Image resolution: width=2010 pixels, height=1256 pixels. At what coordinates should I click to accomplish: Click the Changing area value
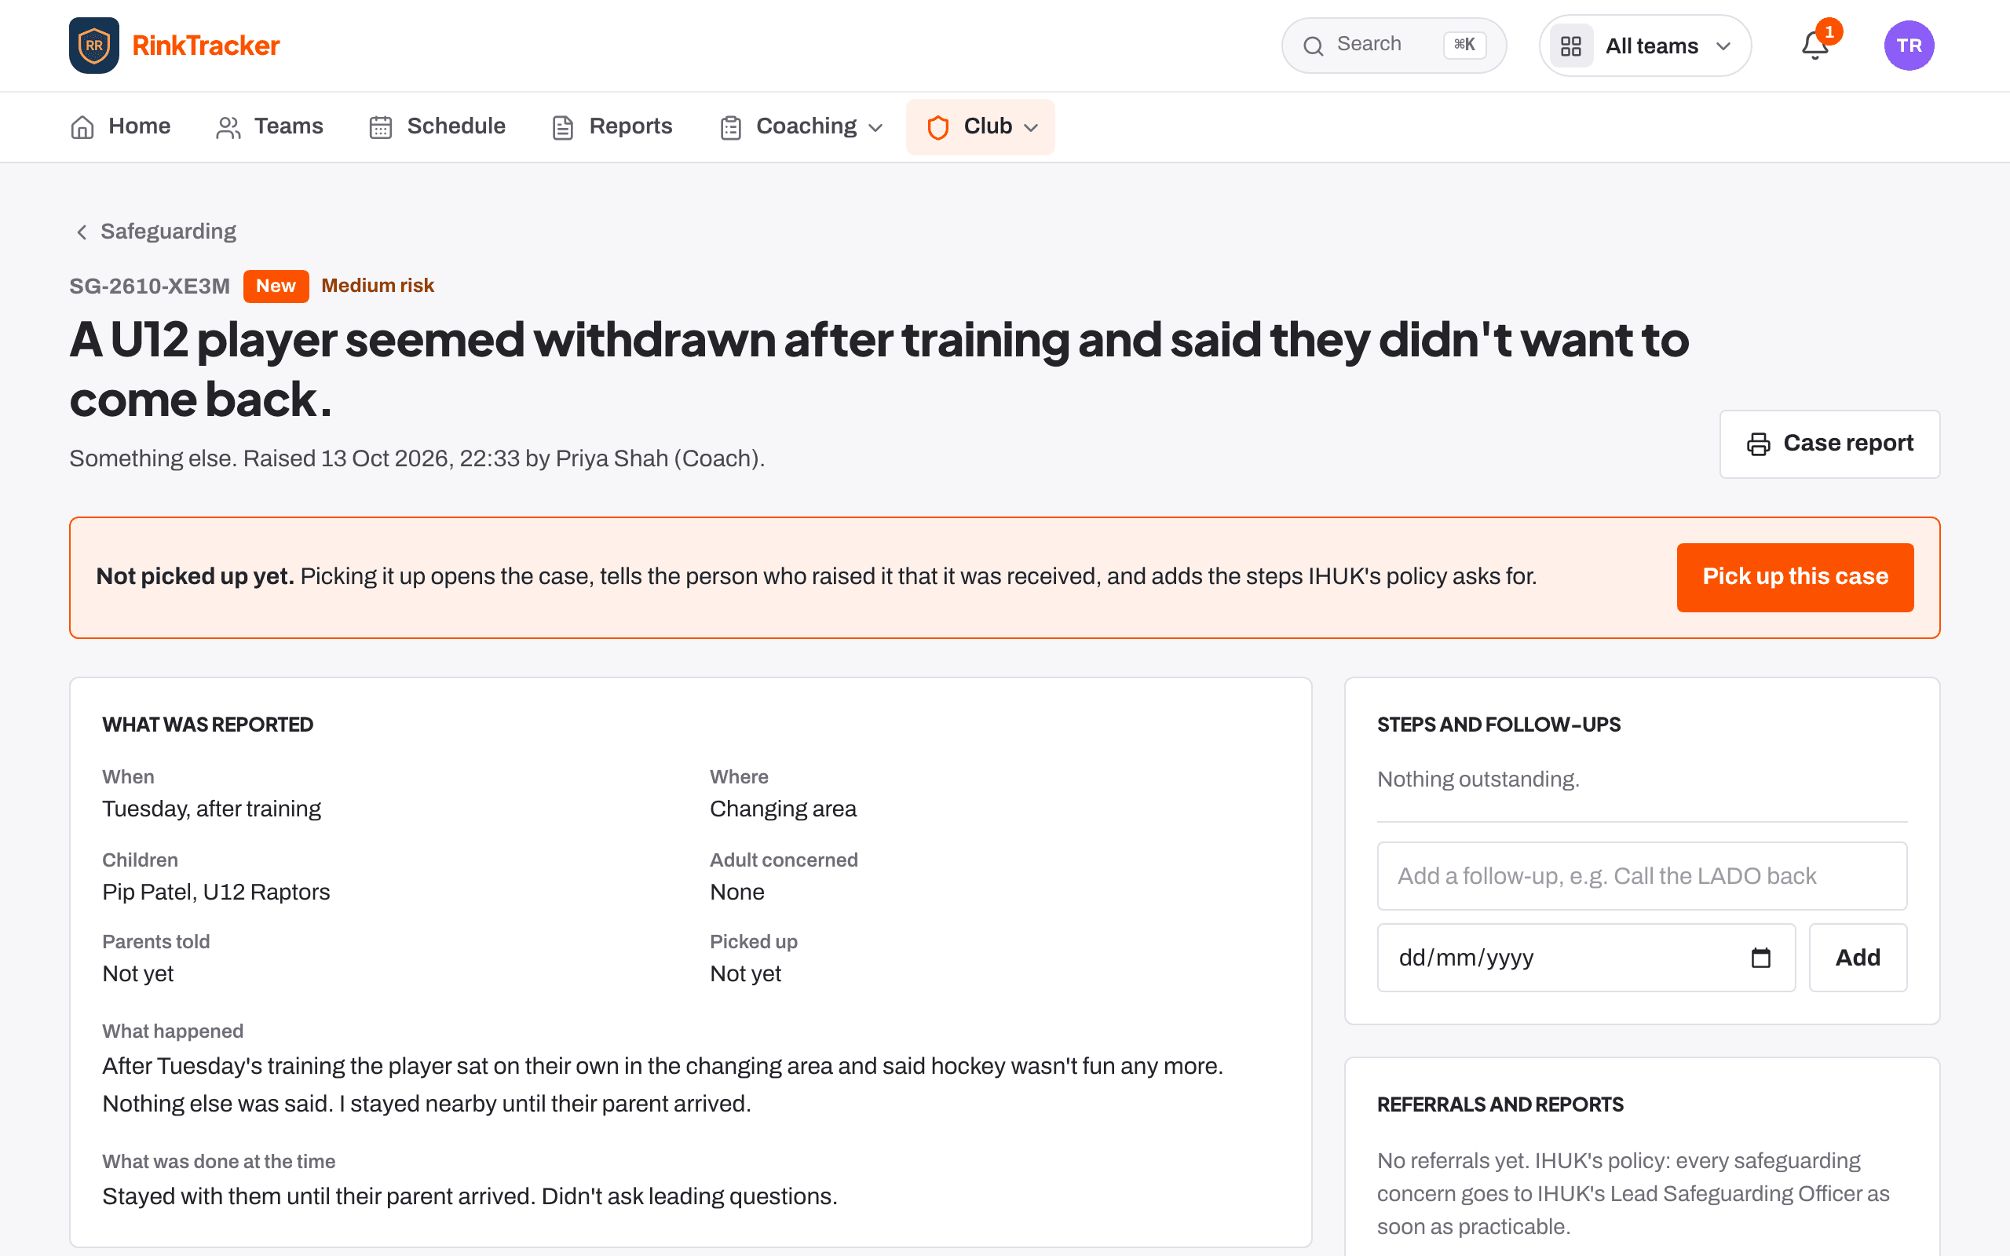coord(784,809)
